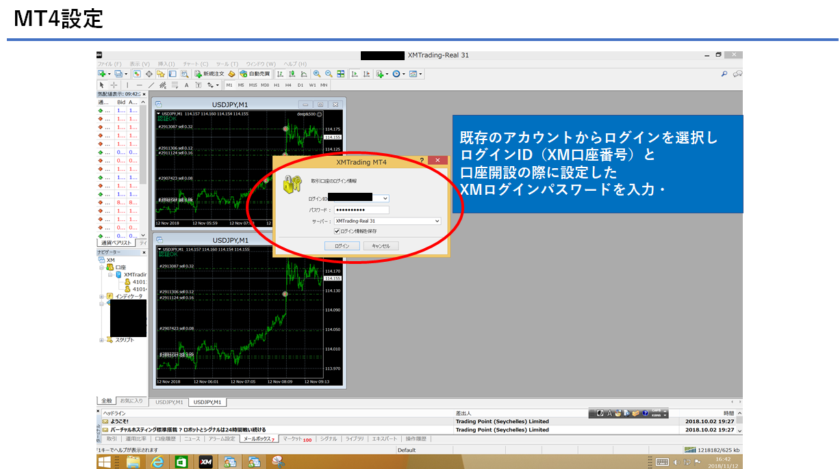Switch timeframe to D1
This screenshot has width=840, height=469.
coord(301,85)
